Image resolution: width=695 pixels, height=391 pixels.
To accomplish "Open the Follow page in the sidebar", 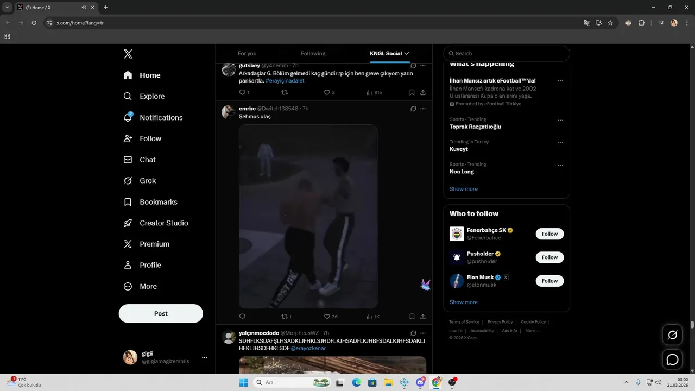I will point(142,138).
